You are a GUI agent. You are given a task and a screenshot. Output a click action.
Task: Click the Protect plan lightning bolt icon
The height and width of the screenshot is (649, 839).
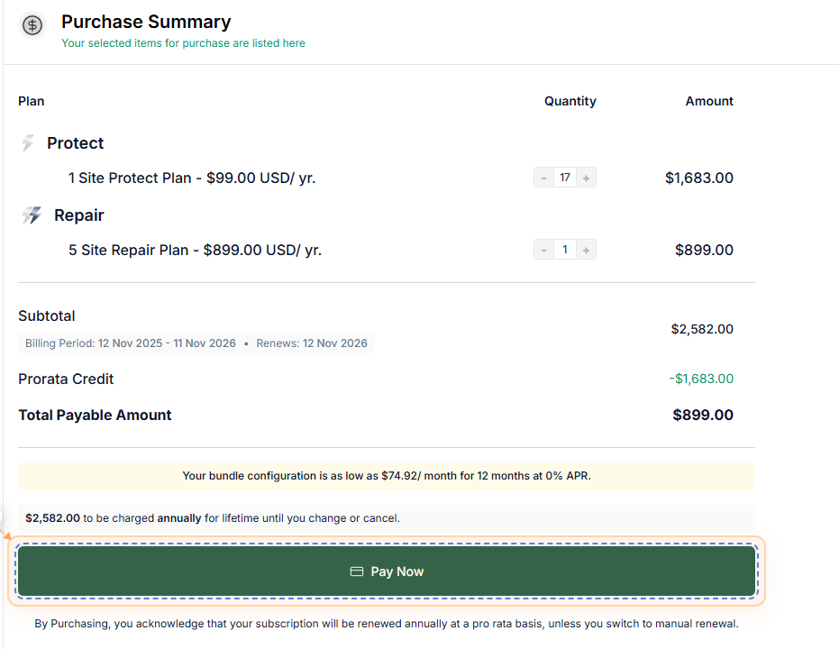pos(28,142)
